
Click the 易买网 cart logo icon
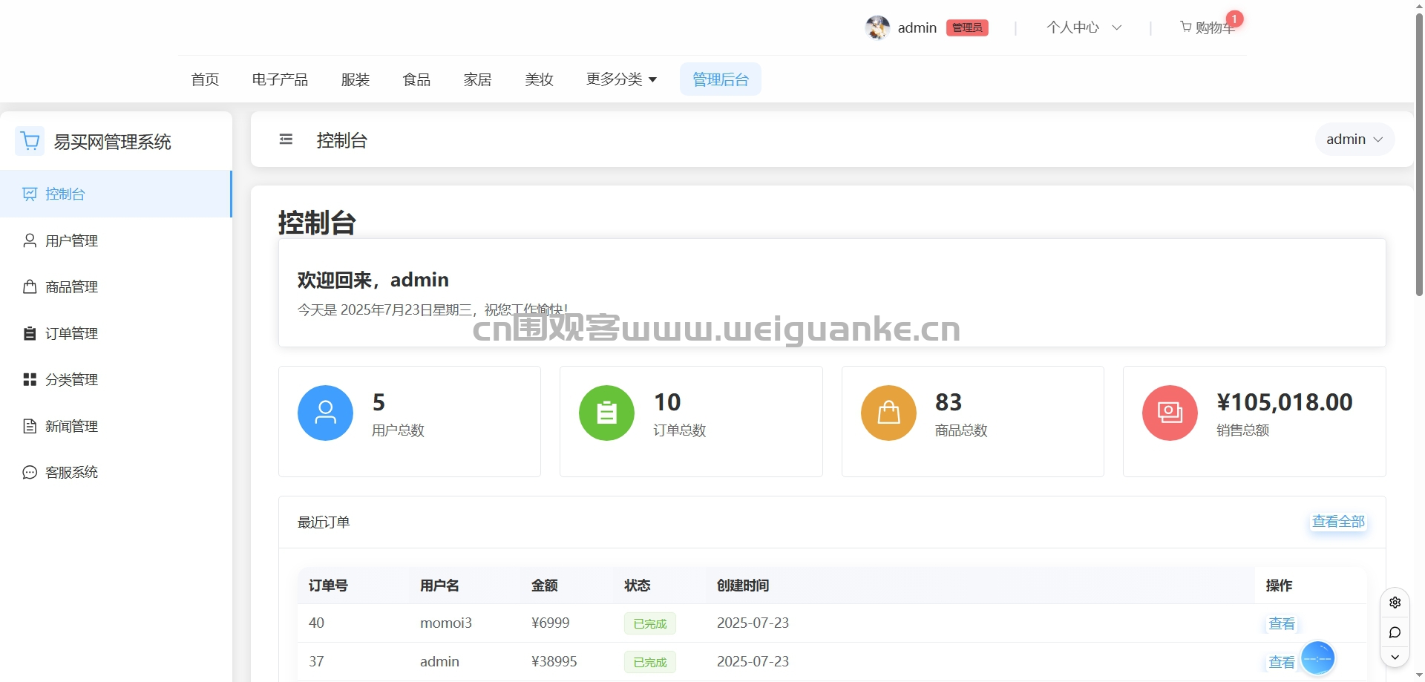[x=30, y=141]
